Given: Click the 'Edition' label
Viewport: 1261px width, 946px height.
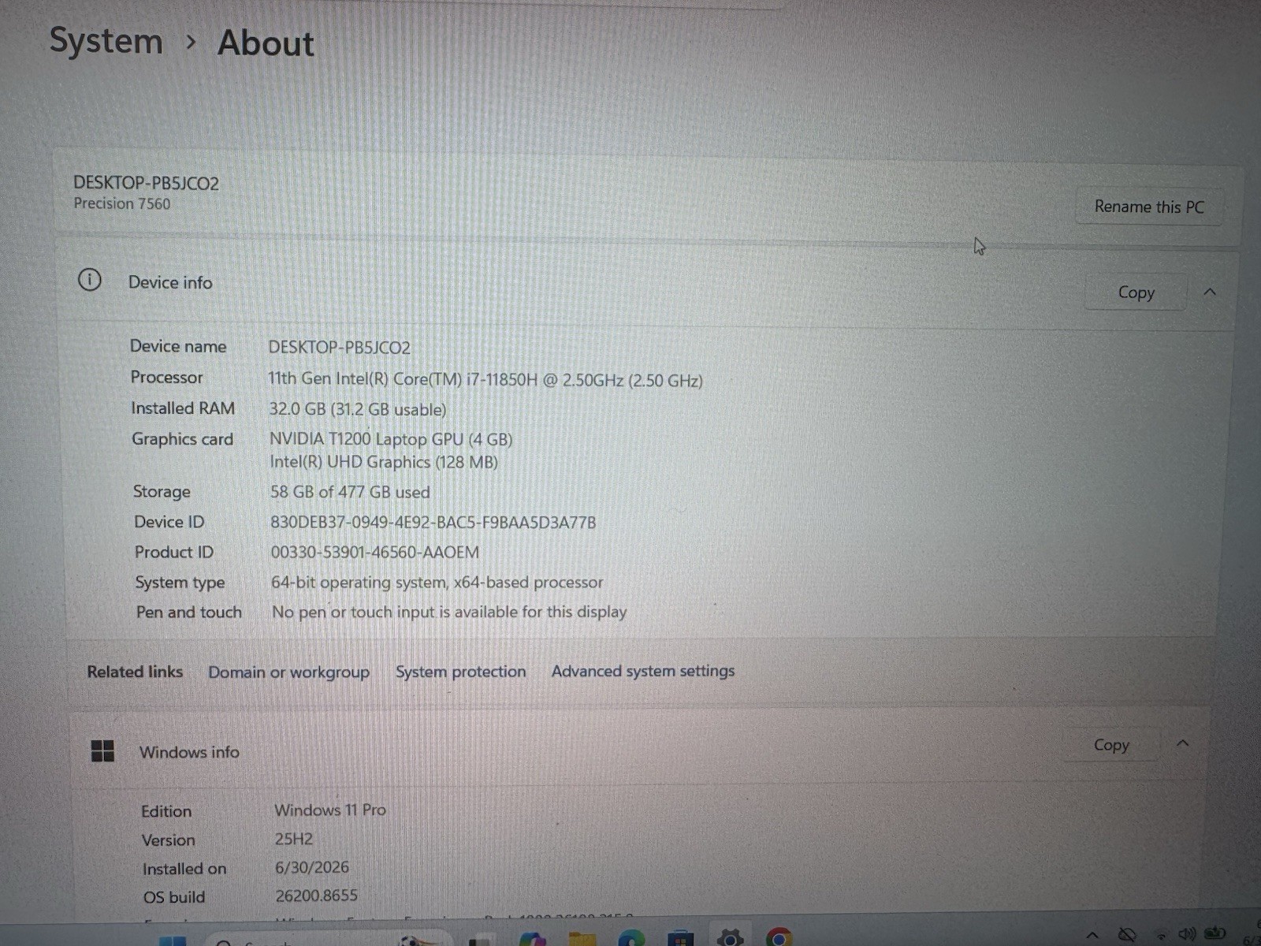Looking at the screenshot, I should click(166, 811).
